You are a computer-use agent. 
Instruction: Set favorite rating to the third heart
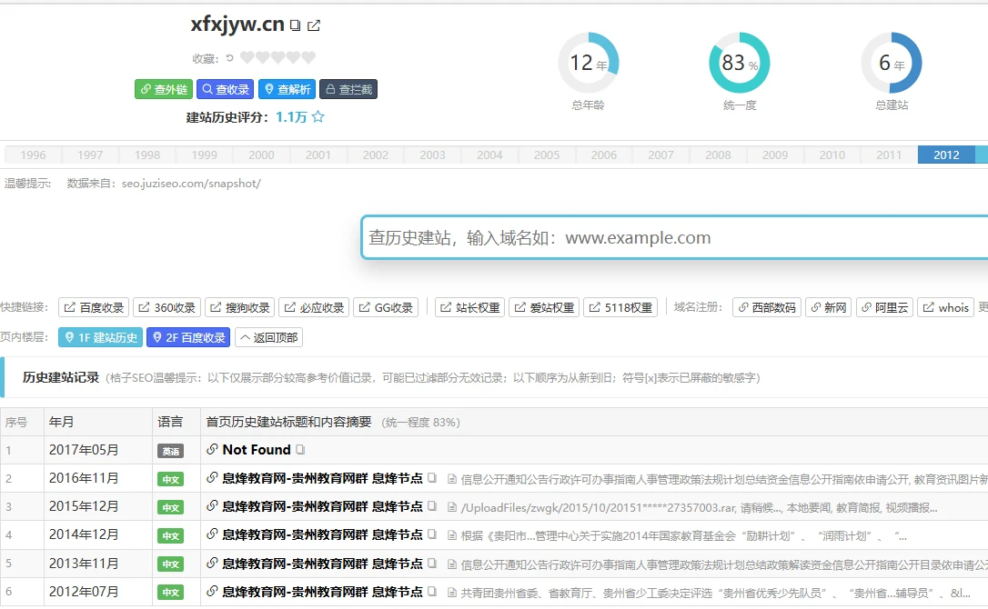[x=278, y=58]
